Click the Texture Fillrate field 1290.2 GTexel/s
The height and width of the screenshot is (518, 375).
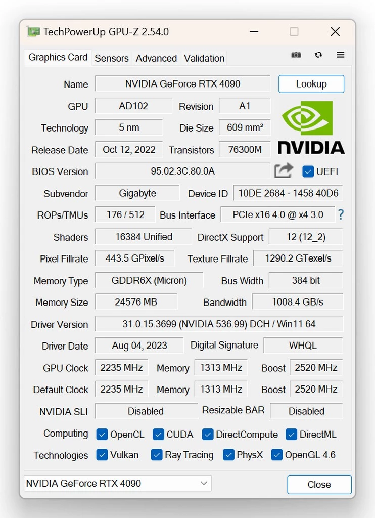pos(298,258)
